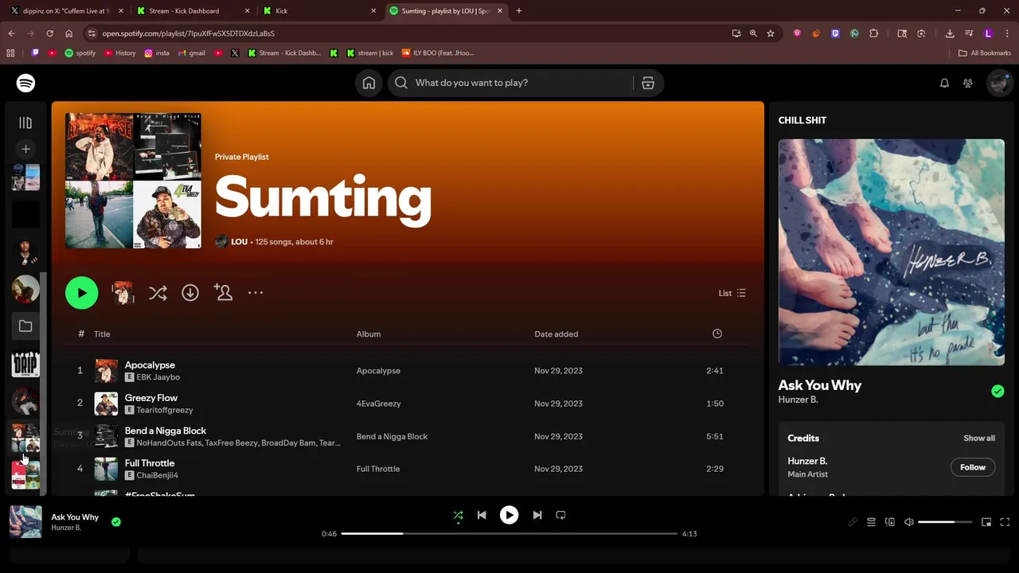Reload the page

pyautogui.click(x=49, y=33)
